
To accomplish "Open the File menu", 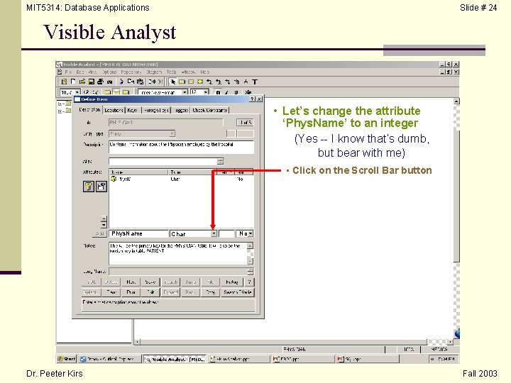I will (68, 72).
